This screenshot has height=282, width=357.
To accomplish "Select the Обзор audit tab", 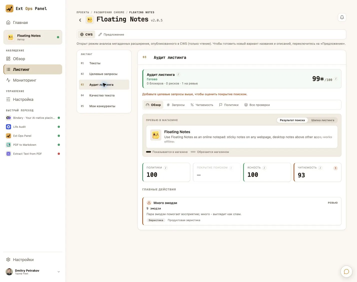I will point(153,105).
